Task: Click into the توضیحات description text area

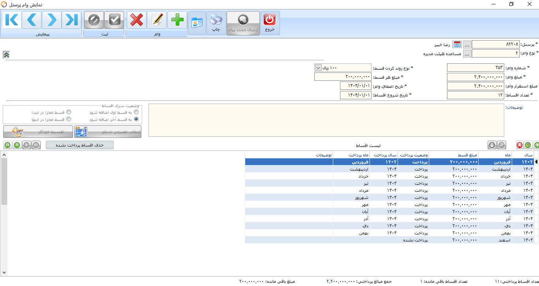Action: tap(326, 120)
